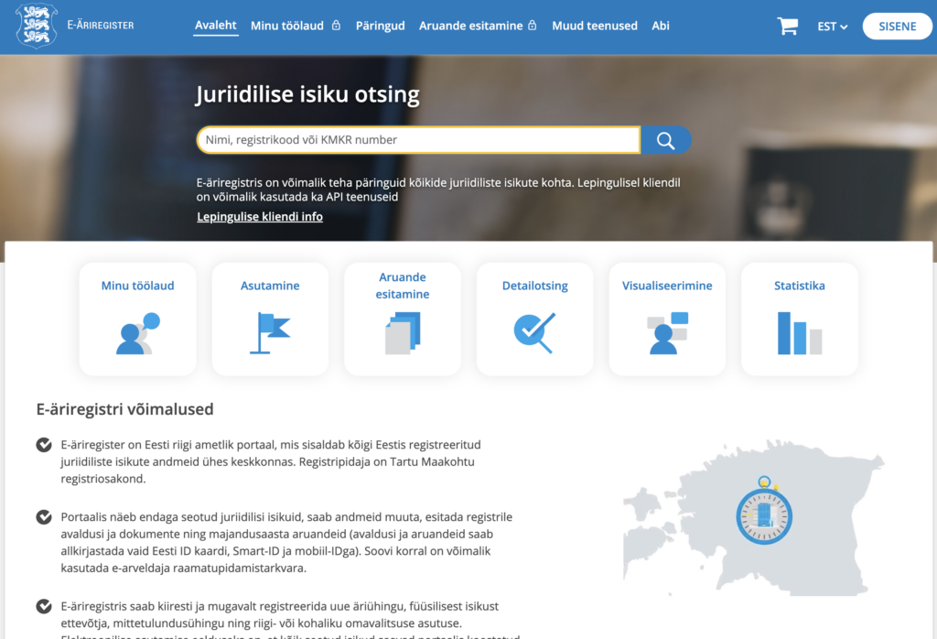Image resolution: width=937 pixels, height=639 pixels.
Task: Open Minu töölaud in top navigation
Action: (x=287, y=26)
